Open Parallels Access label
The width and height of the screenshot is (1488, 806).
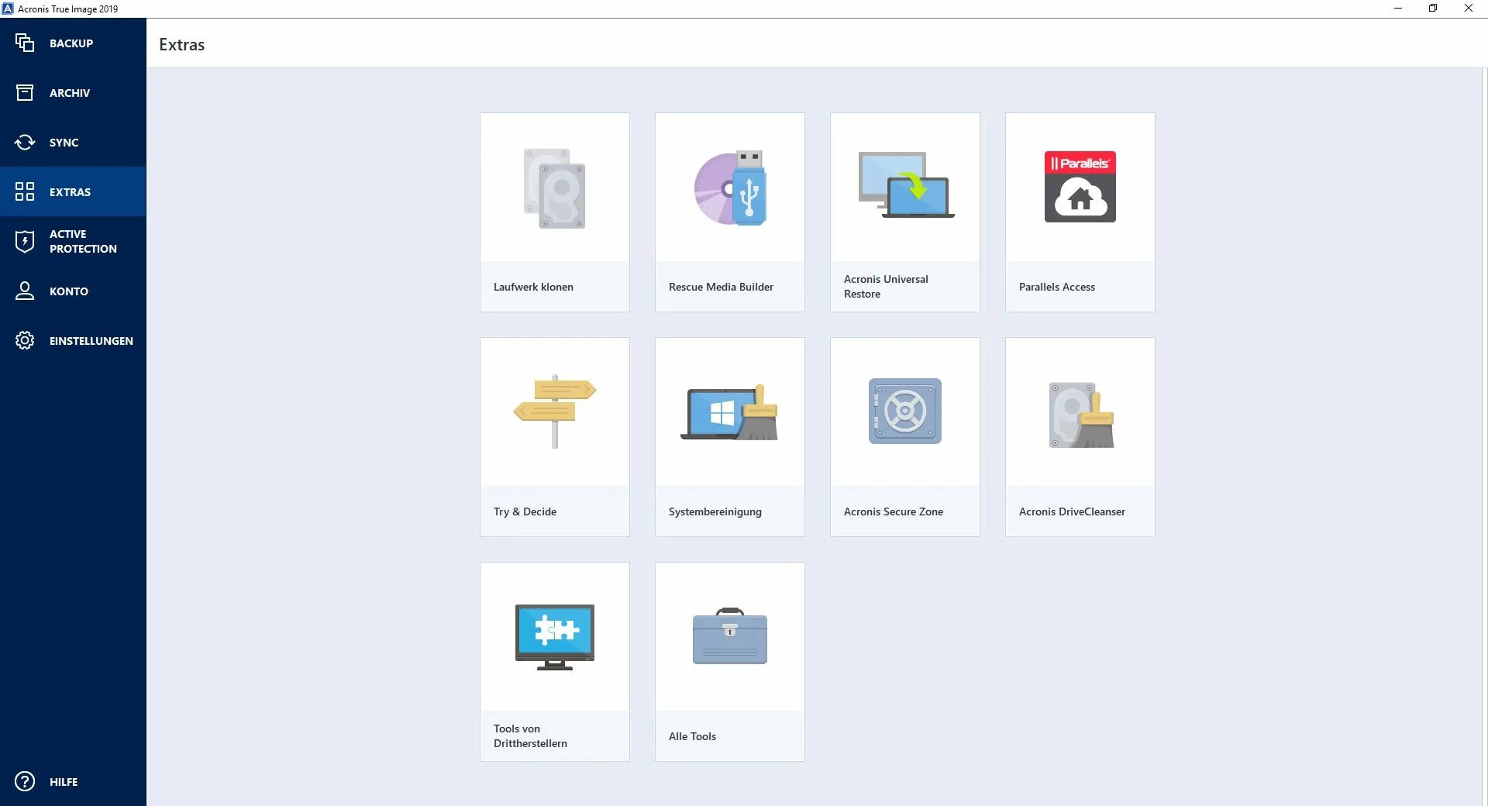[1057, 287]
